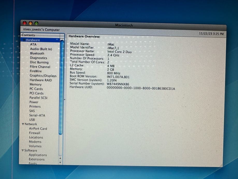Click the Hardware UUID value

click(x=141, y=88)
